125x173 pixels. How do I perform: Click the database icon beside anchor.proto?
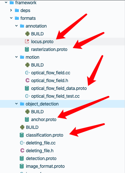(27, 119)
